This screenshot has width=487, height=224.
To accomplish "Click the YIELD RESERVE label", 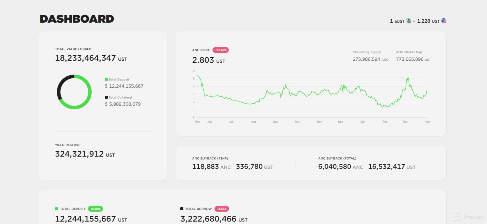I will pos(68,145).
